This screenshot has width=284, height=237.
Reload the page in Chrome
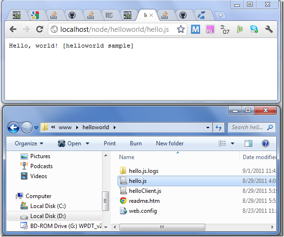click(x=39, y=29)
